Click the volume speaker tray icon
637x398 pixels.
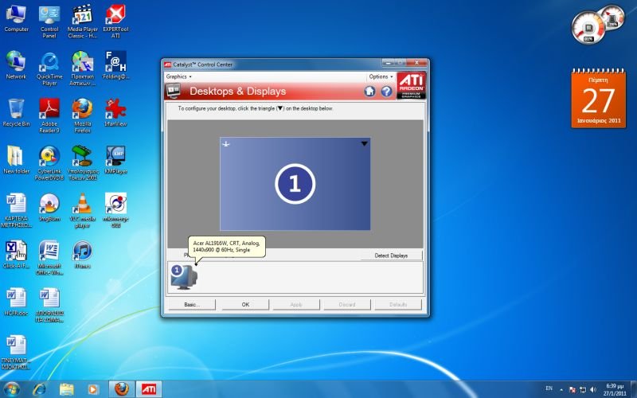(x=593, y=389)
